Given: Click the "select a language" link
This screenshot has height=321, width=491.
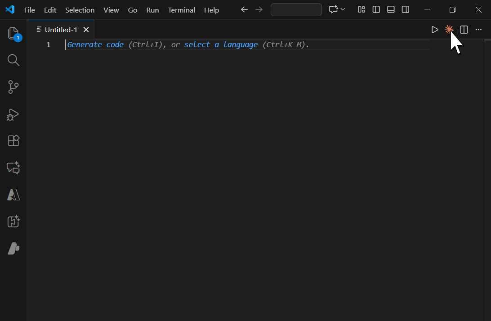Looking at the screenshot, I should click(221, 44).
